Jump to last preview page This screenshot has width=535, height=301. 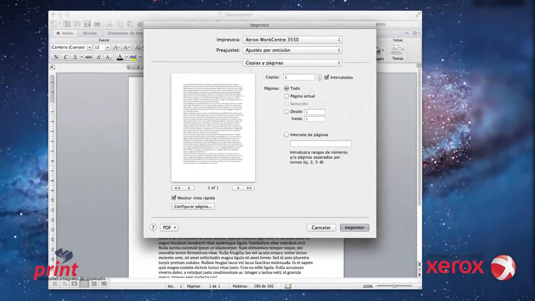pos(249,188)
